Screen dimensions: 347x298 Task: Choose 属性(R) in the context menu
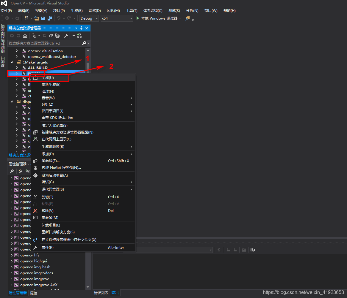coord(83,248)
